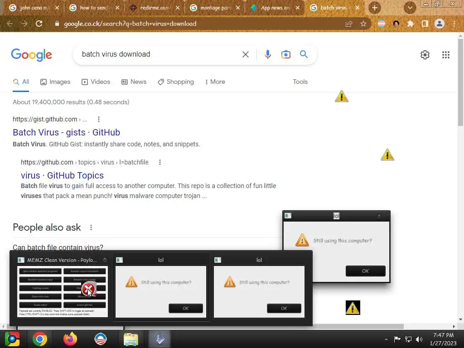Expand the More search filters menu

tap(215, 82)
